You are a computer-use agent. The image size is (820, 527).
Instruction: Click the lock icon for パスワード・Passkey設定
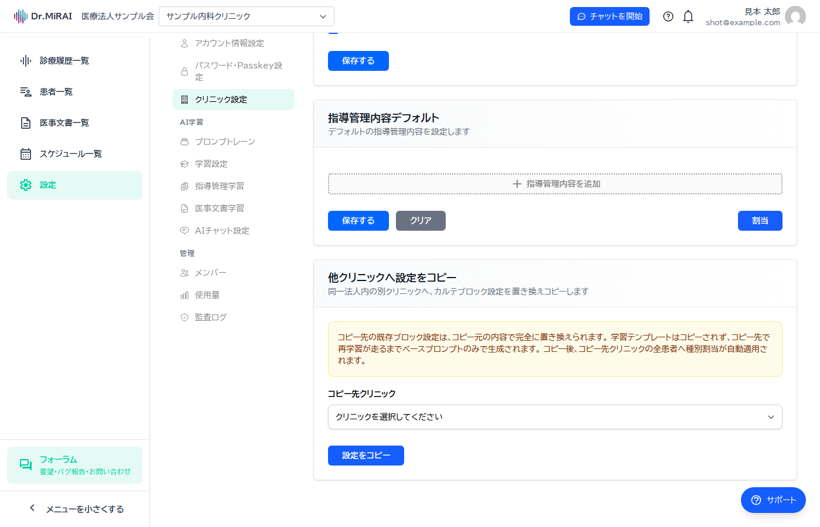[x=184, y=71]
